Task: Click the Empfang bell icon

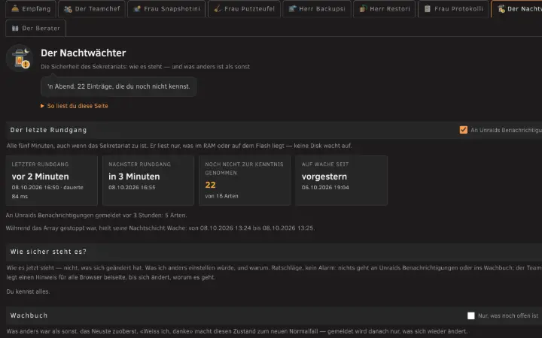Action: tap(15, 8)
